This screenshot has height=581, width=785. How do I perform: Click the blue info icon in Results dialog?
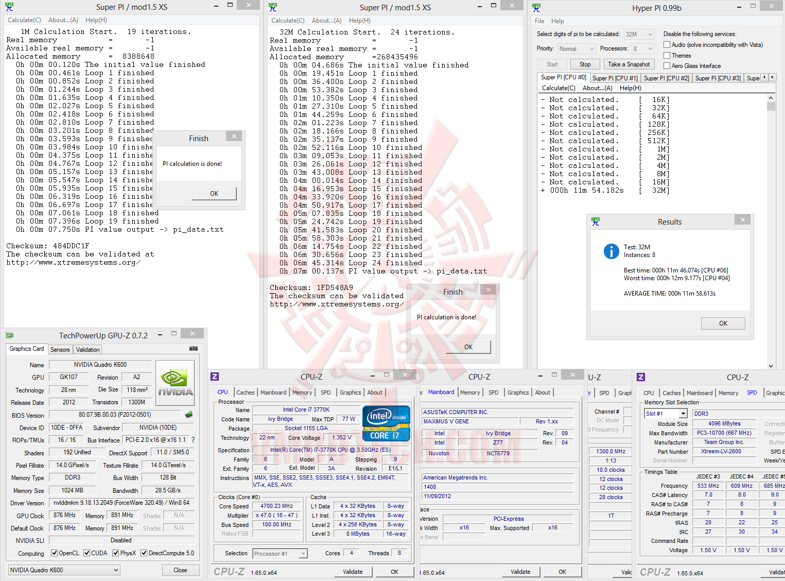(x=611, y=251)
